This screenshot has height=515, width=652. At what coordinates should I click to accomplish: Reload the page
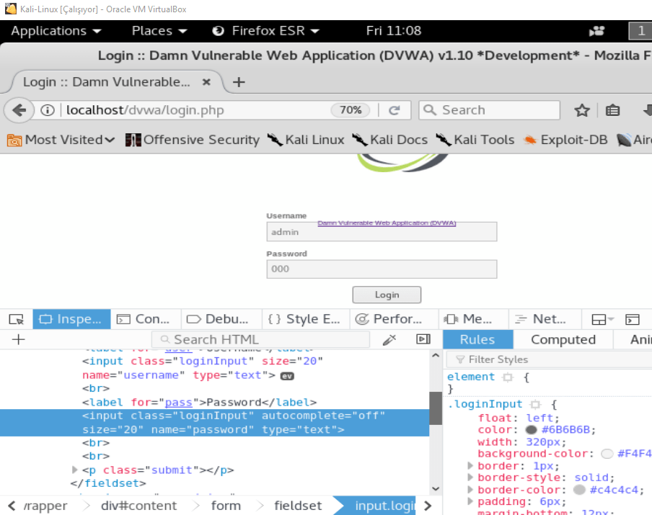coord(394,110)
